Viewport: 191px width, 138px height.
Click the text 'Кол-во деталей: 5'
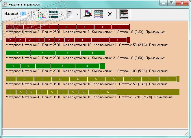point(76,71)
